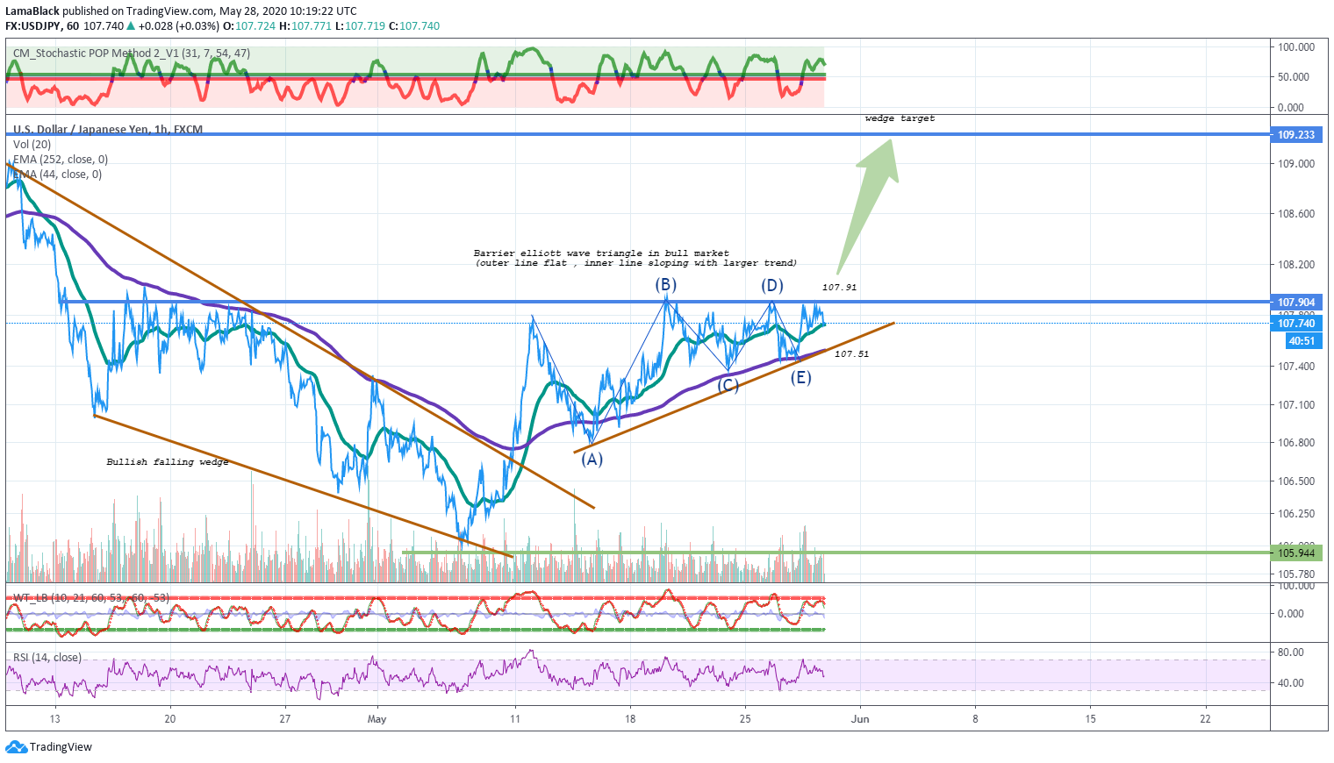Click the 109.233 price label
This screenshot has width=1334, height=763.
1295,135
